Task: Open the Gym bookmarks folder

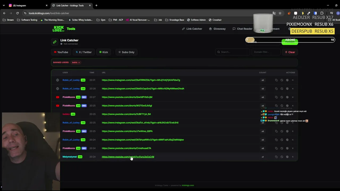Action: 101,20
